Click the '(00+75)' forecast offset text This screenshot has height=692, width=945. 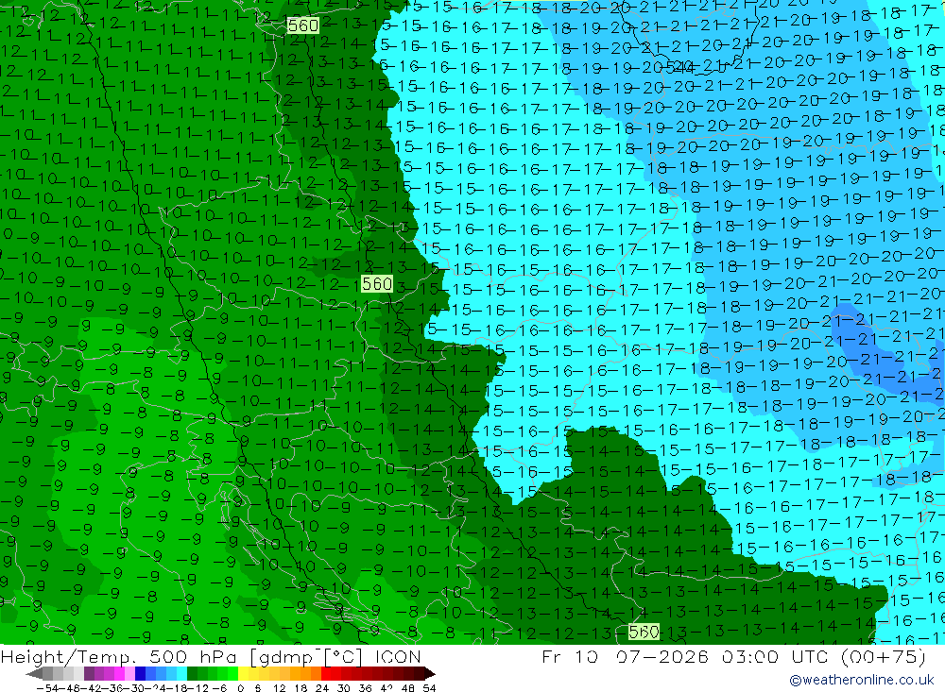pyautogui.click(x=883, y=656)
